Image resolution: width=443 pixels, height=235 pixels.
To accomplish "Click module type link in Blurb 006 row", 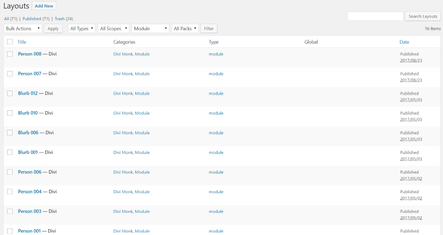I will pyautogui.click(x=216, y=133).
